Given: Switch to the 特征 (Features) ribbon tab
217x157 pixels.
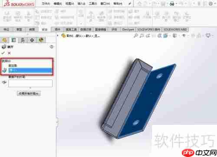Looking at the screenshot, I should pos(7,30).
